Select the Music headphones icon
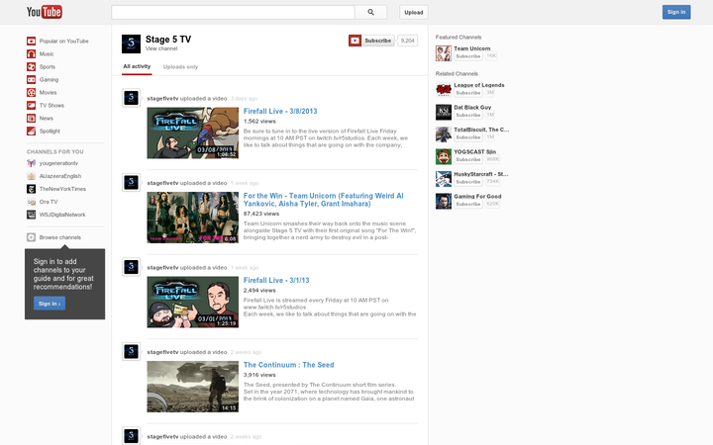Image resolution: width=713 pixels, height=445 pixels. [31, 53]
